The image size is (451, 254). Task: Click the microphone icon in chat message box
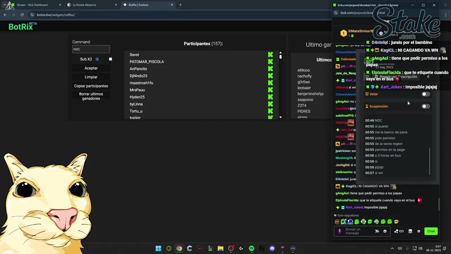(x=340, y=231)
